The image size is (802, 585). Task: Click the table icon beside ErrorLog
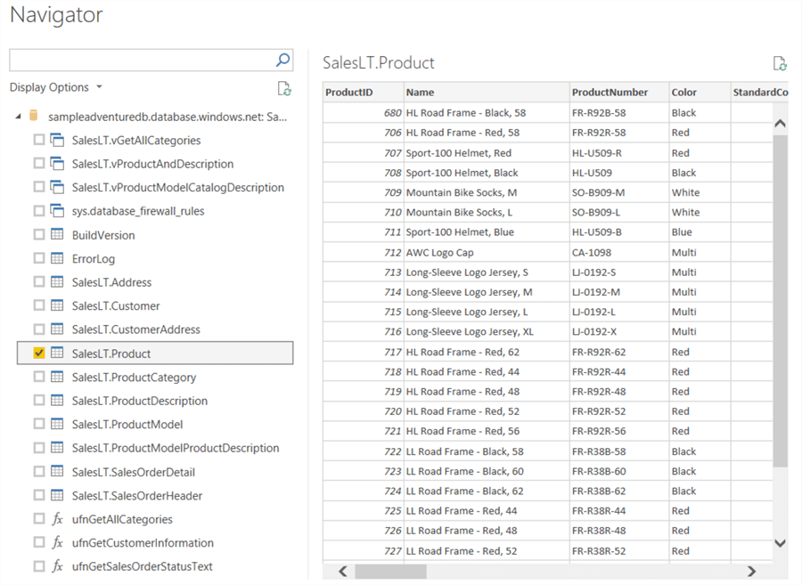[57, 258]
